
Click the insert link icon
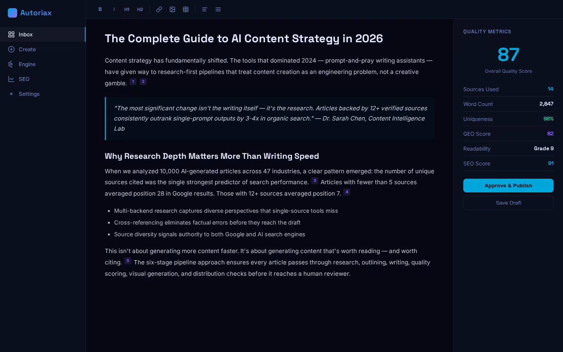(x=159, y=9)
